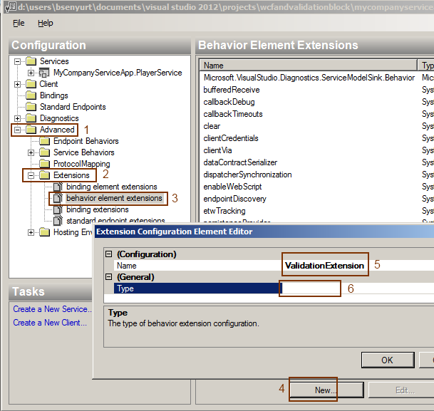Image resolution: width=434 pixels, height=411 pixels.
Task: Click the behavior element extensions page icon
Action: coord(58,198)
